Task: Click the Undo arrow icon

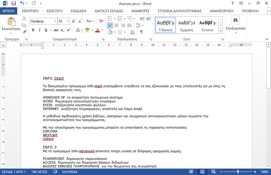Action: click(22, 3)
